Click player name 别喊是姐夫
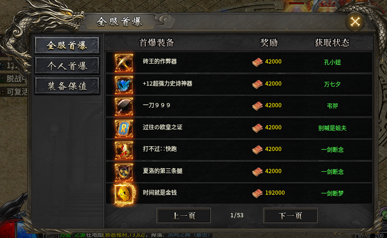 332,128
